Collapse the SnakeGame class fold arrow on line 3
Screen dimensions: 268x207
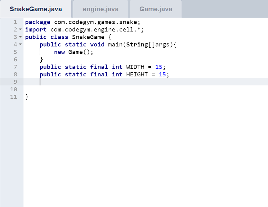20,37
